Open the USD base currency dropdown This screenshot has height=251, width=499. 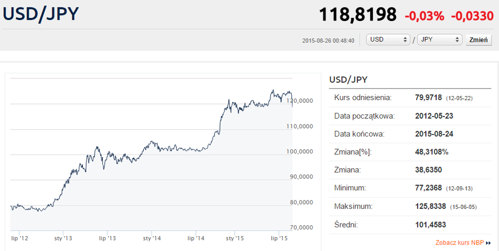click(x=389, y=40)
